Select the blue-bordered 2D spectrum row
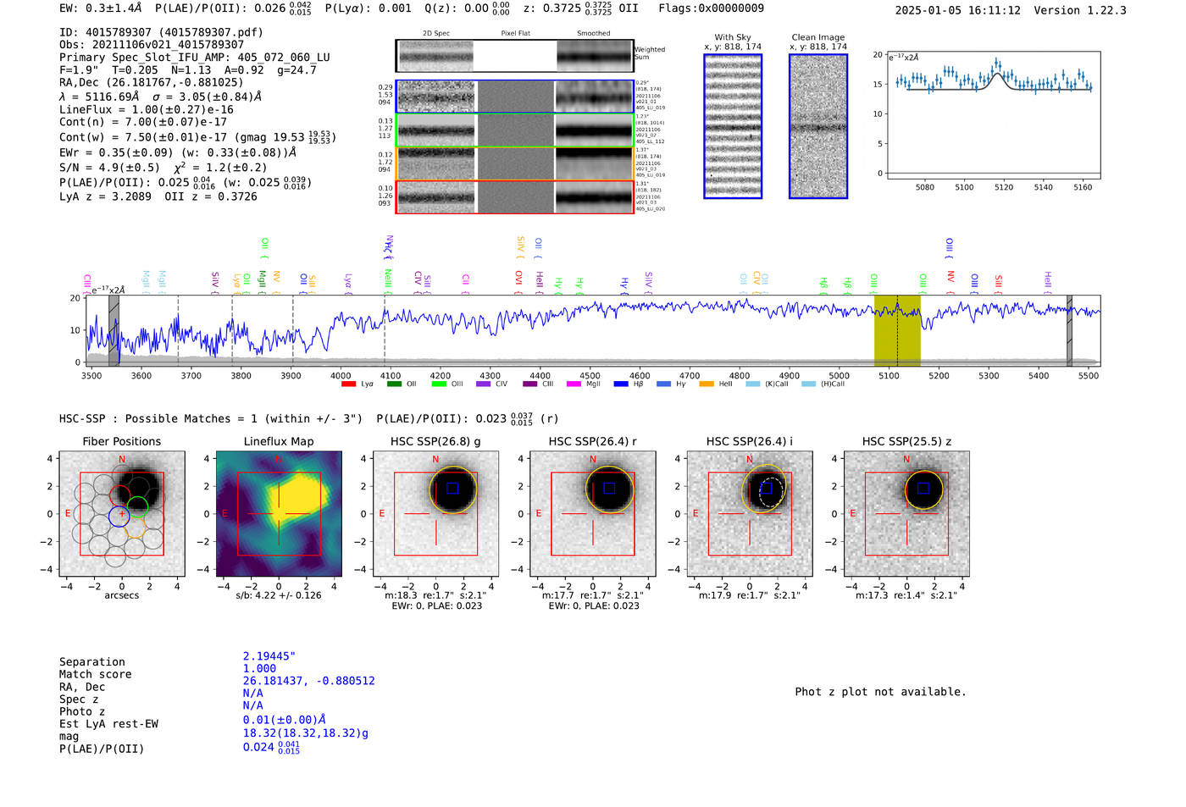Image resolution: width=1186 pixels, height=807 pixels. pos(514,97)
